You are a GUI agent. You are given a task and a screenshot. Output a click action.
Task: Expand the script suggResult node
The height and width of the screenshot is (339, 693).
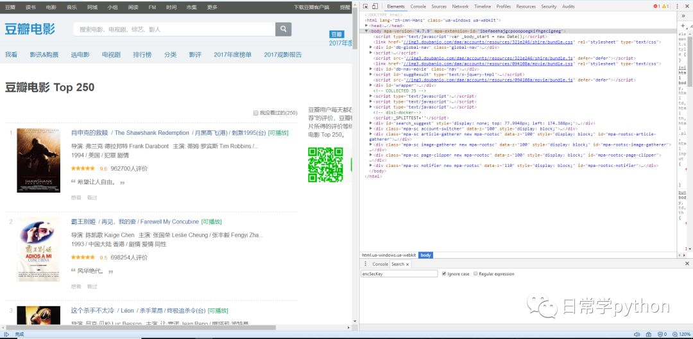[x=372, y=74]
